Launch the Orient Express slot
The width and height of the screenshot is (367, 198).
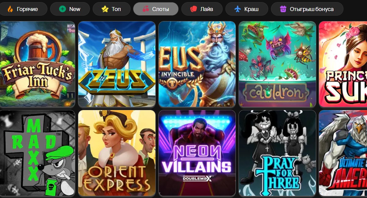point(117,153)
